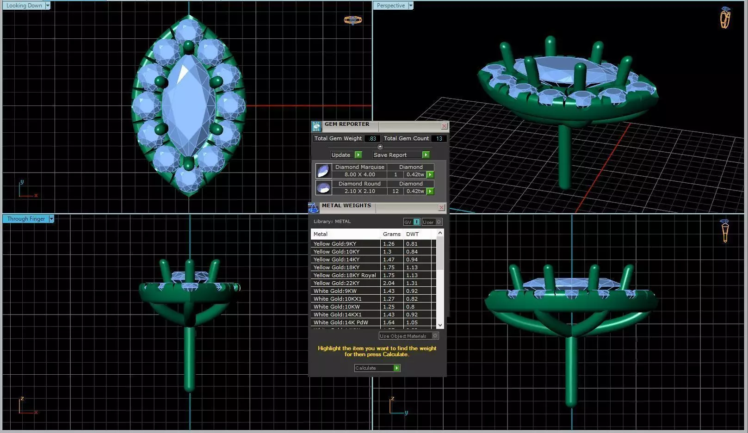Click the Metal column header
This screenshot has height=433, width=748.
pyautogui.click(x=346, y=234)
